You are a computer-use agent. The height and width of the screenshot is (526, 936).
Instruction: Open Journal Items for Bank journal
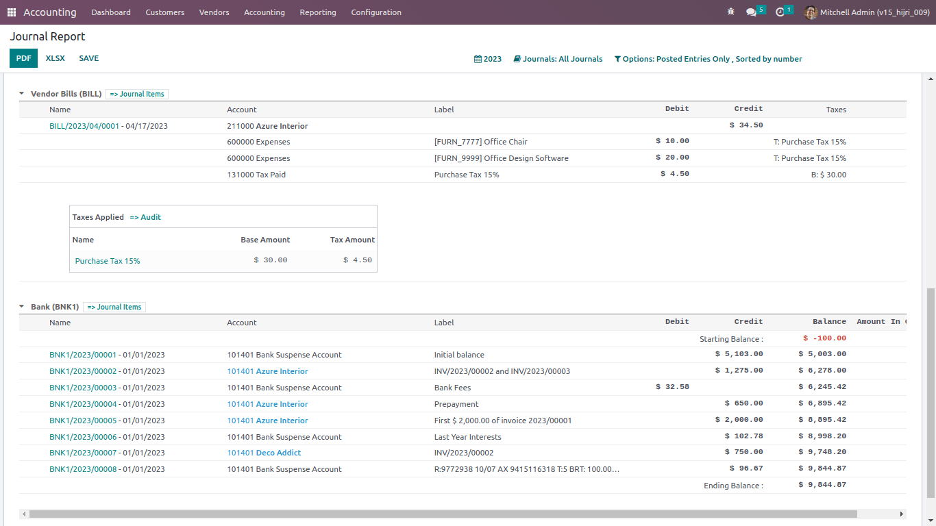[114, 307]
